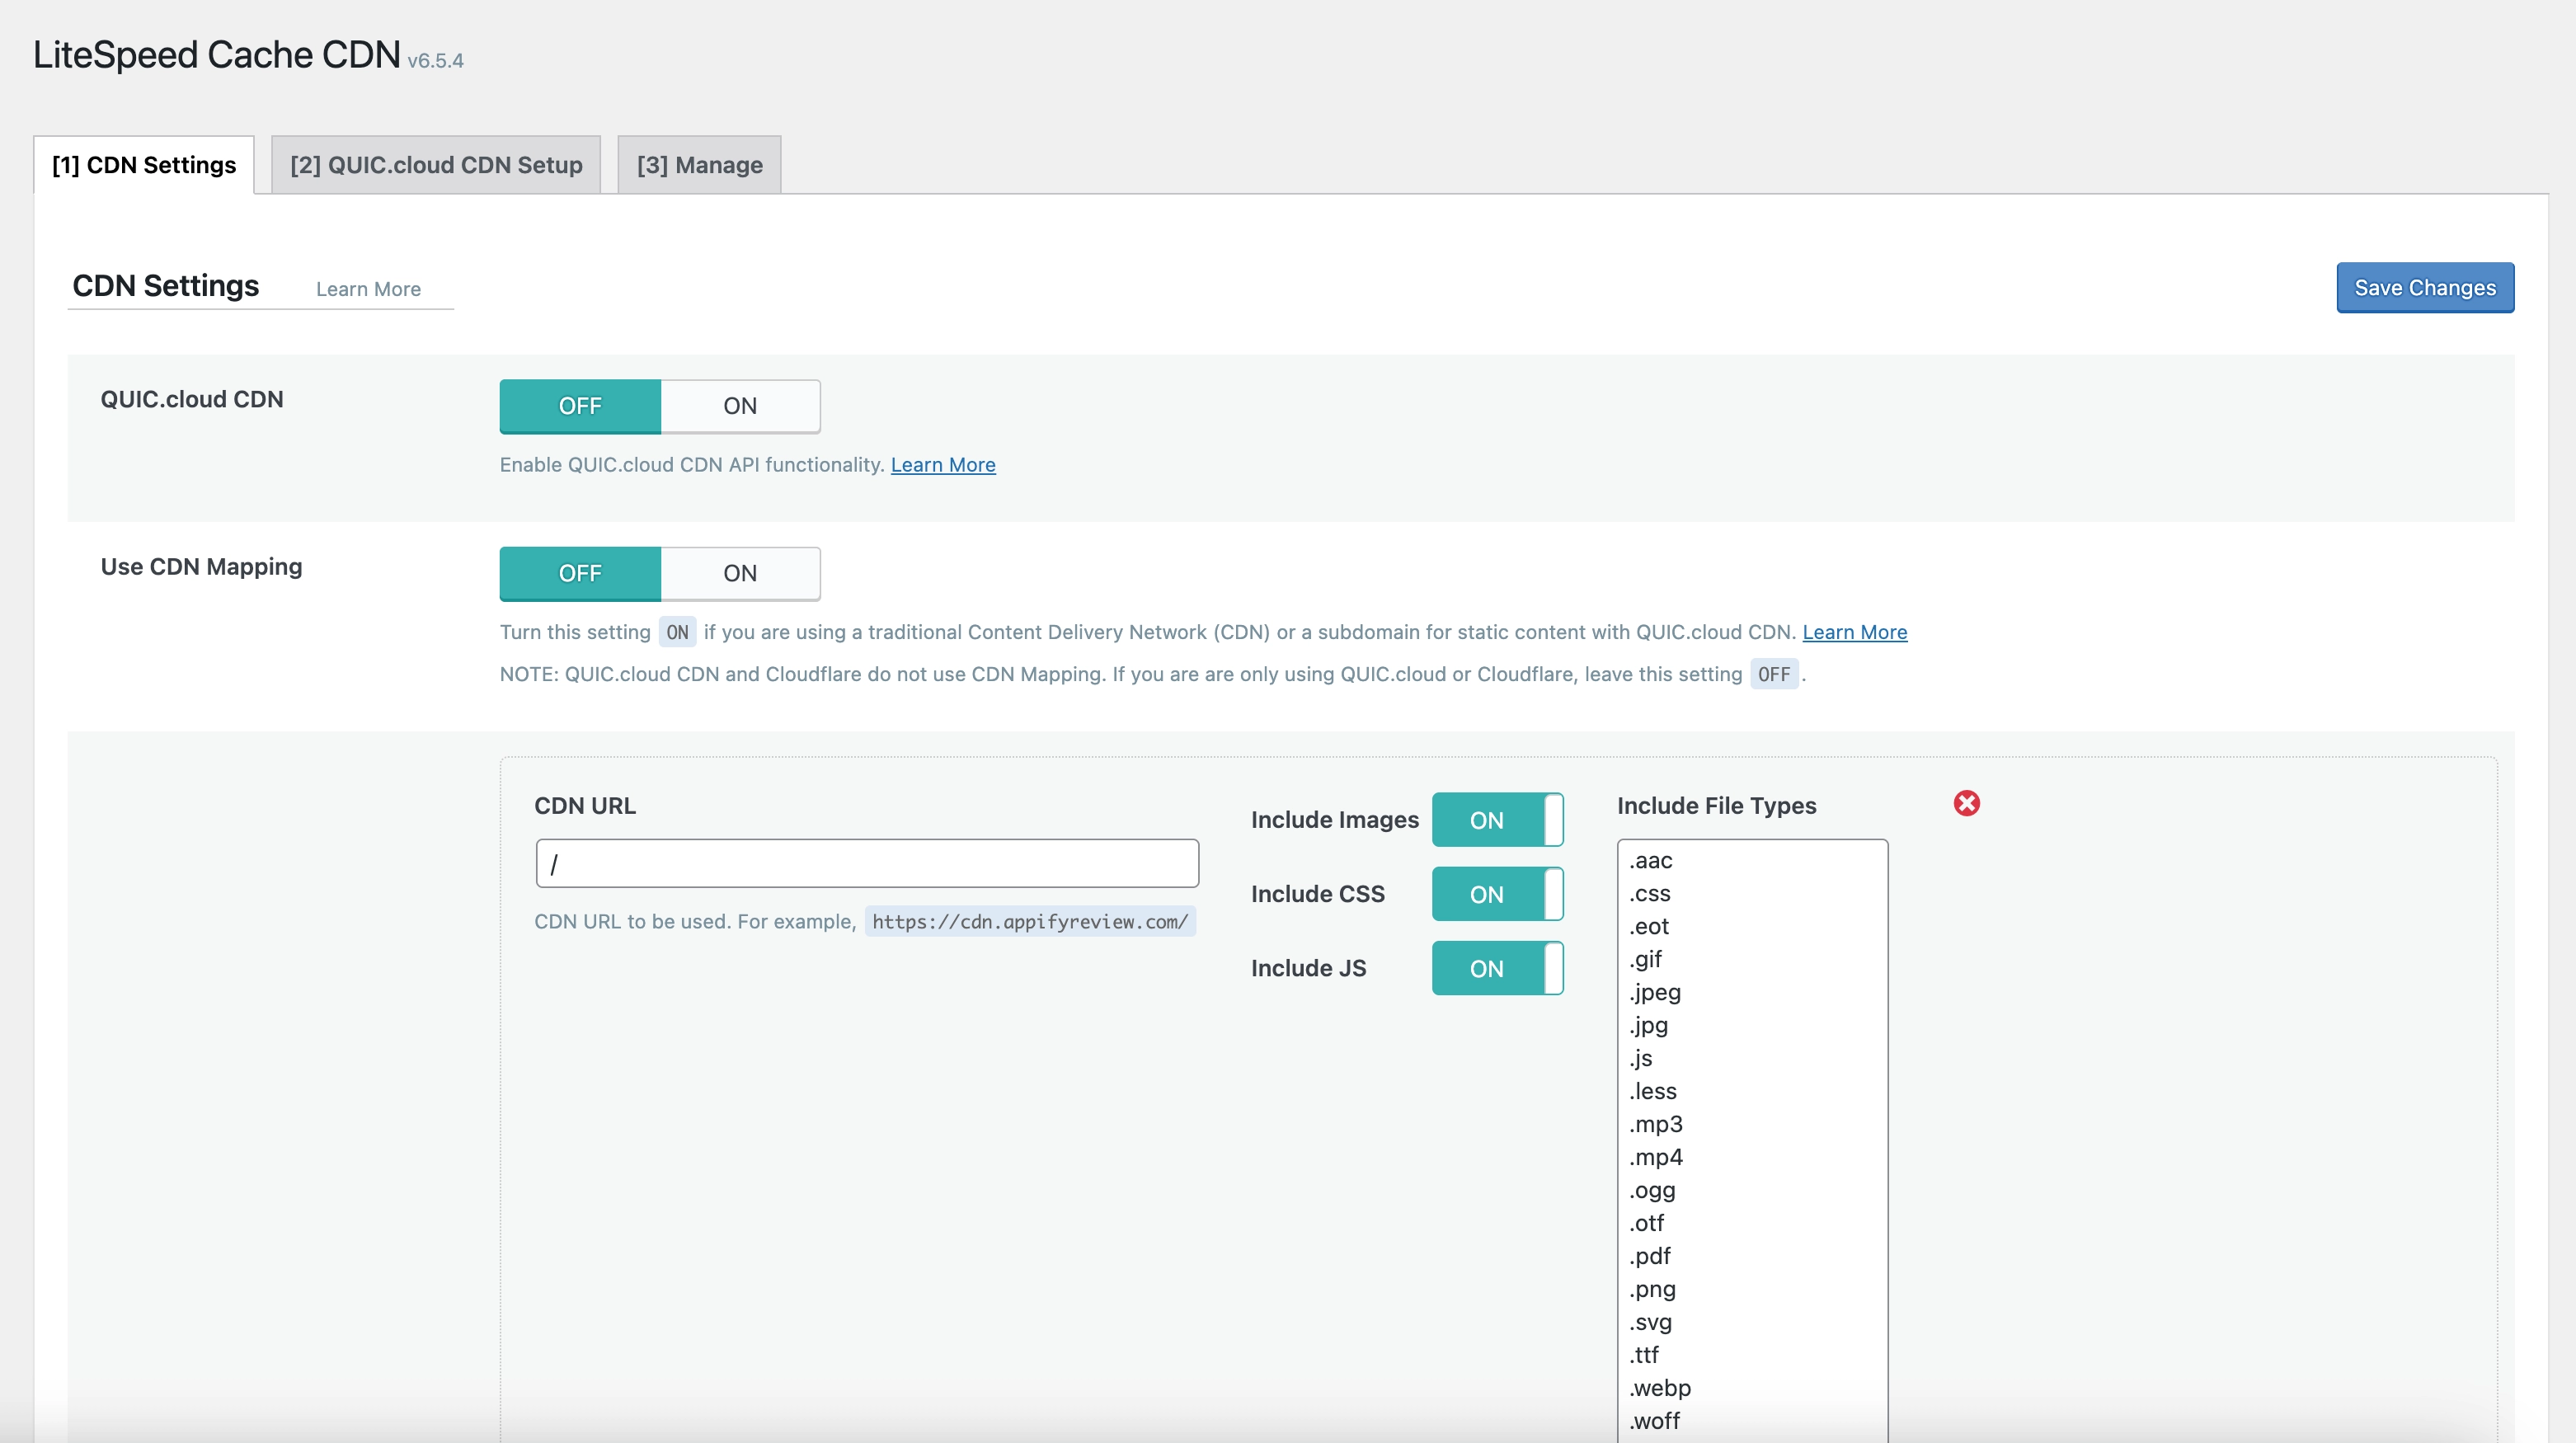
Task: Click the CDN URL label
Action: (x=585, y=806)
